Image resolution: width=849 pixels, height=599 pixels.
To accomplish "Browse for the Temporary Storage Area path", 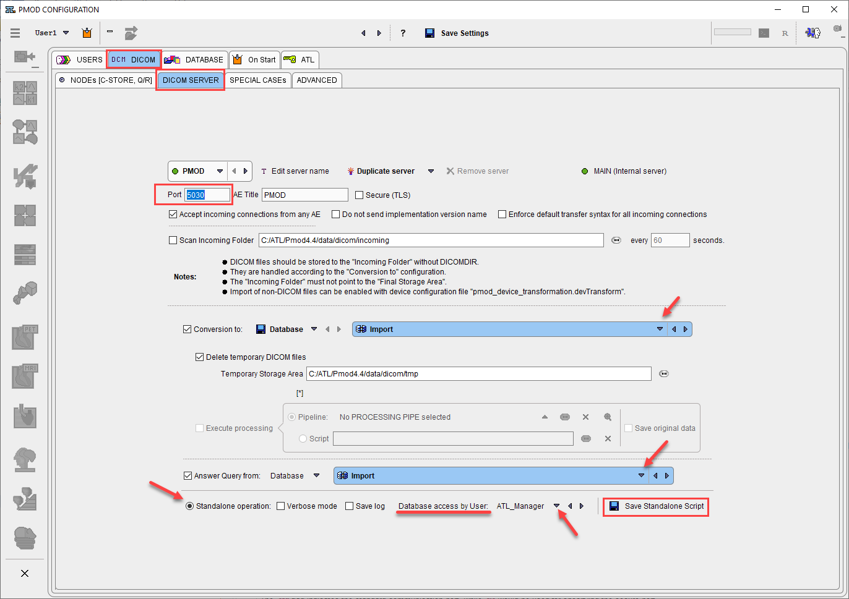I will (x=664, y=374).
